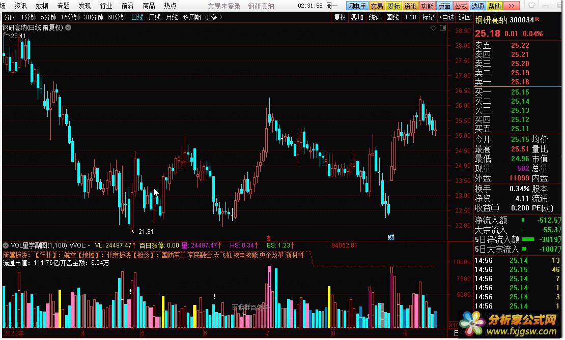Viewport: 565px width, 340px height.
Task: Click the 外盘 11099 value
Action: 519,178
